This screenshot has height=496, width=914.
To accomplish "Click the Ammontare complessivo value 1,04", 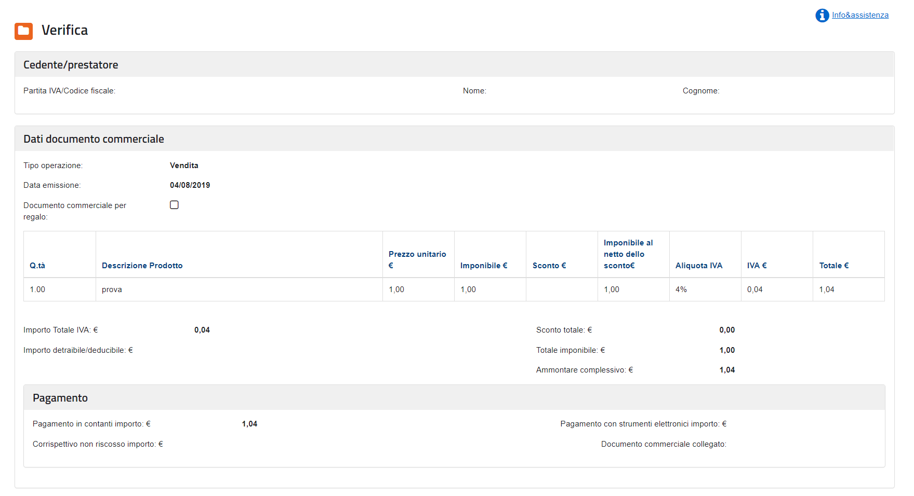I will click(727, 370).
